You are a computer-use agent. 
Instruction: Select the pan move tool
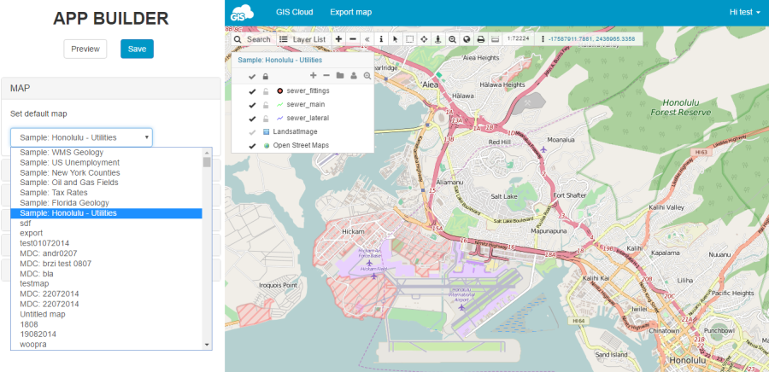[424, 39]
